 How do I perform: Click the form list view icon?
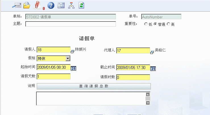click(61, 5)
